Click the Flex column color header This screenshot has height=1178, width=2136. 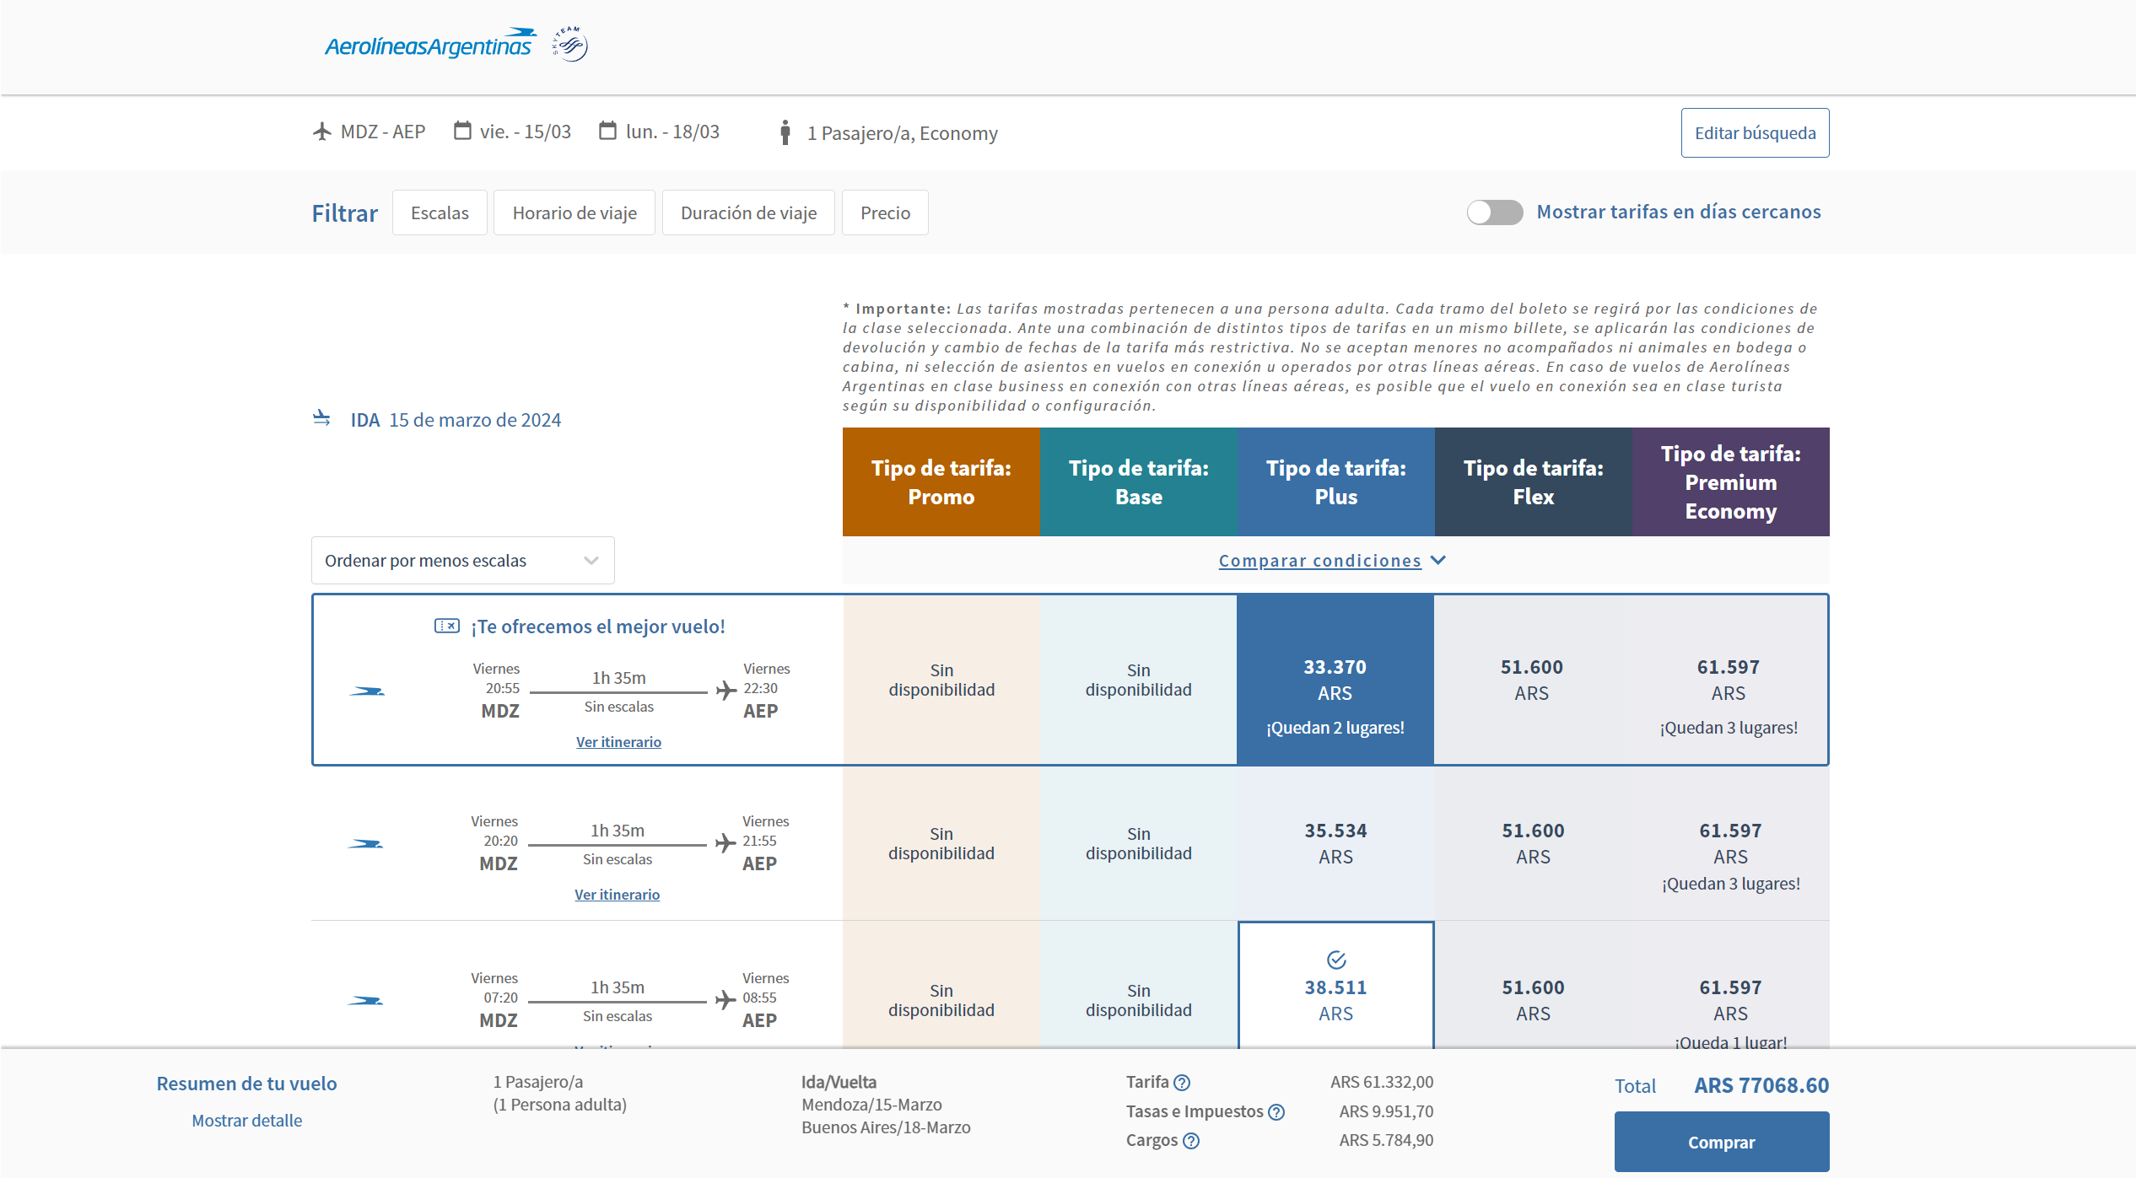[1533, 481]
